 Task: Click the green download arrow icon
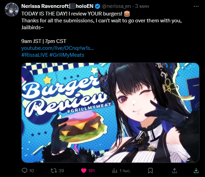coord(196,170)
